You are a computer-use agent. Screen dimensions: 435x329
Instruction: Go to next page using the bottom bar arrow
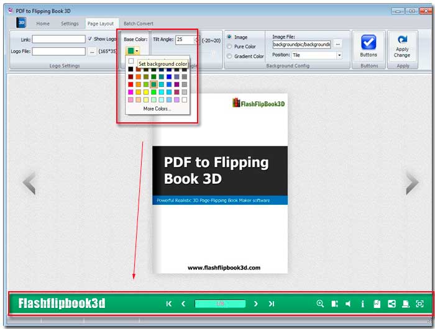(256, 304)
